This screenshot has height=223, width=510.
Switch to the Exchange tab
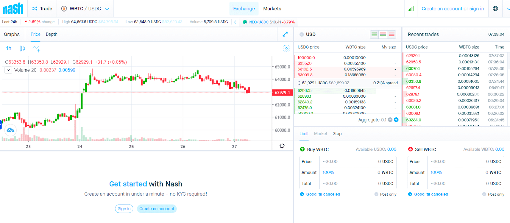(244, 9)
